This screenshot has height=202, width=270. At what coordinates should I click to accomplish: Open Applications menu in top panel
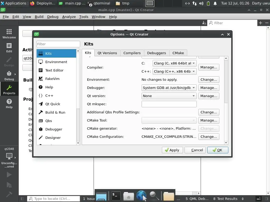coord(15,3)
